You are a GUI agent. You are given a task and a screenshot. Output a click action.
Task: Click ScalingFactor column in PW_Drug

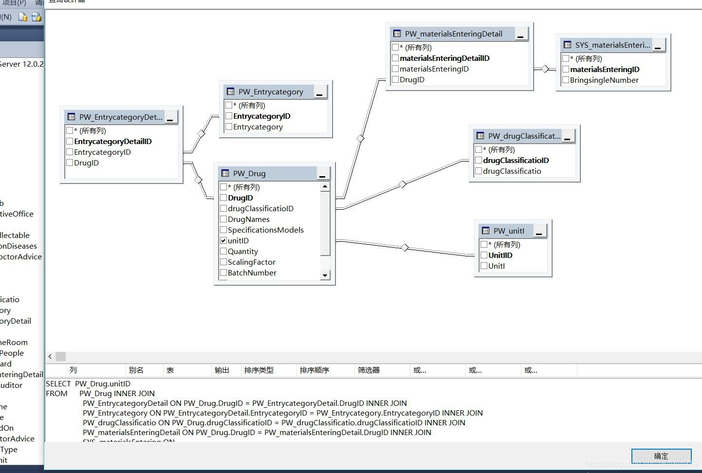(x=252, y=262)
